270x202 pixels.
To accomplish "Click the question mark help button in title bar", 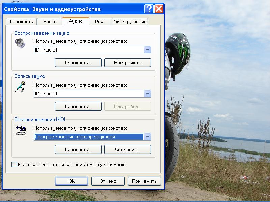I will tap(149, 9).
